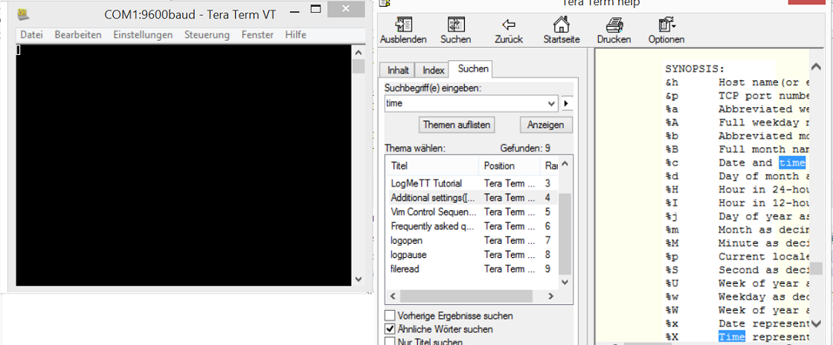Image resolution: width=833 pixels, height=345 pixels.
Task: Click the Suchen toolbar icon
Action: coord(455,25)
